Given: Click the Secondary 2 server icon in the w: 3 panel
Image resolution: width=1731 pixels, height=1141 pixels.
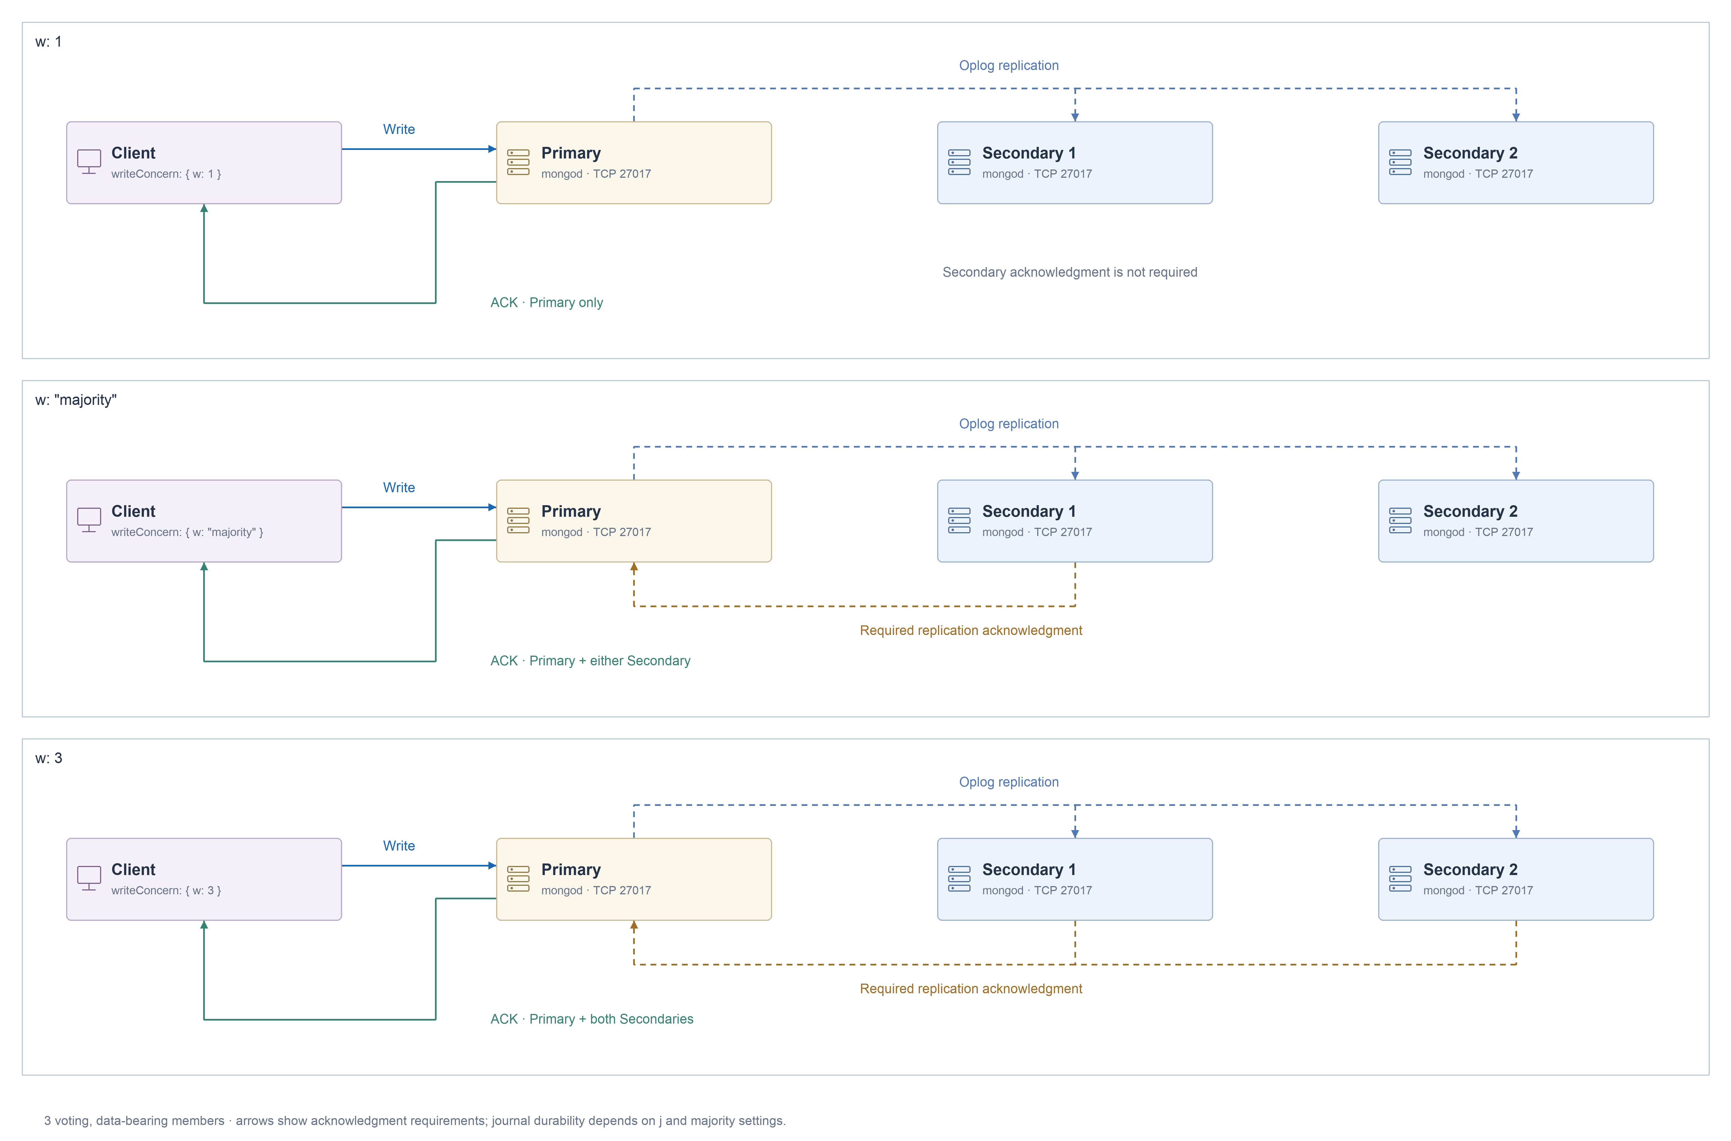Looking at the screenshot, I should [1400, 878].
